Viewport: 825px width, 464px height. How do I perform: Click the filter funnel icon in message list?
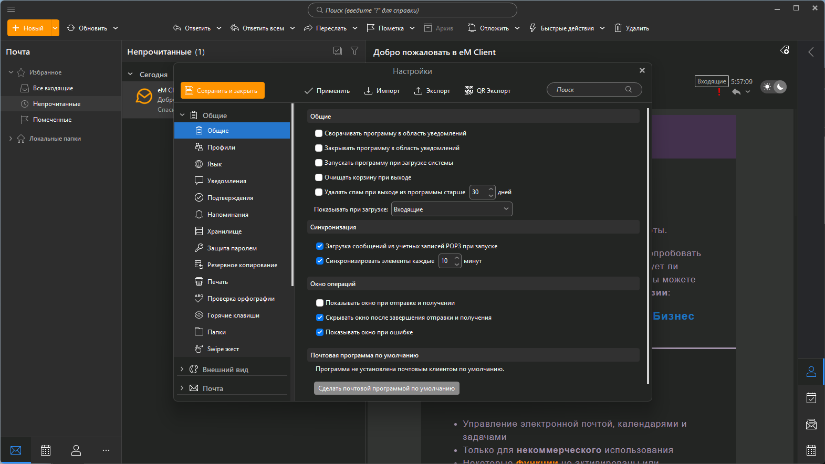point(354,51)
